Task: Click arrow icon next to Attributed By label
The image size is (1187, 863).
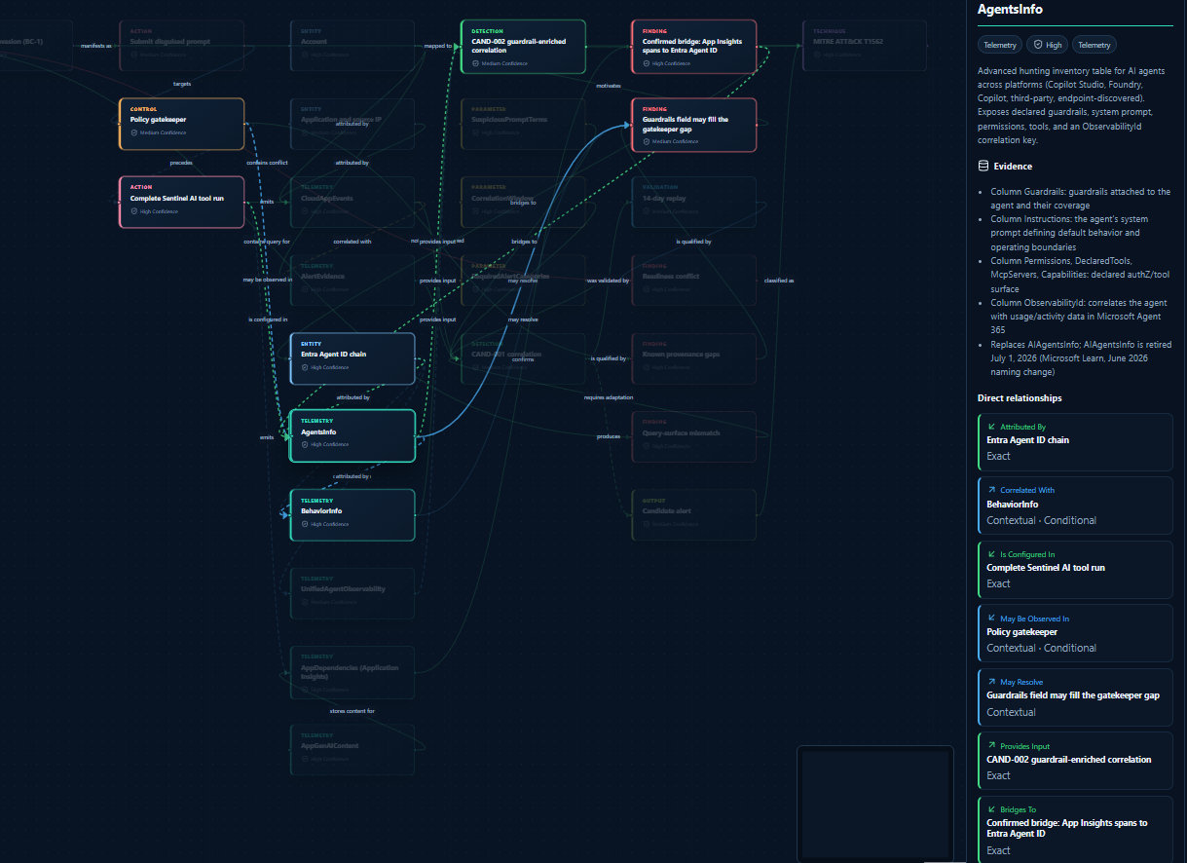Action: (x=991, y=427)
